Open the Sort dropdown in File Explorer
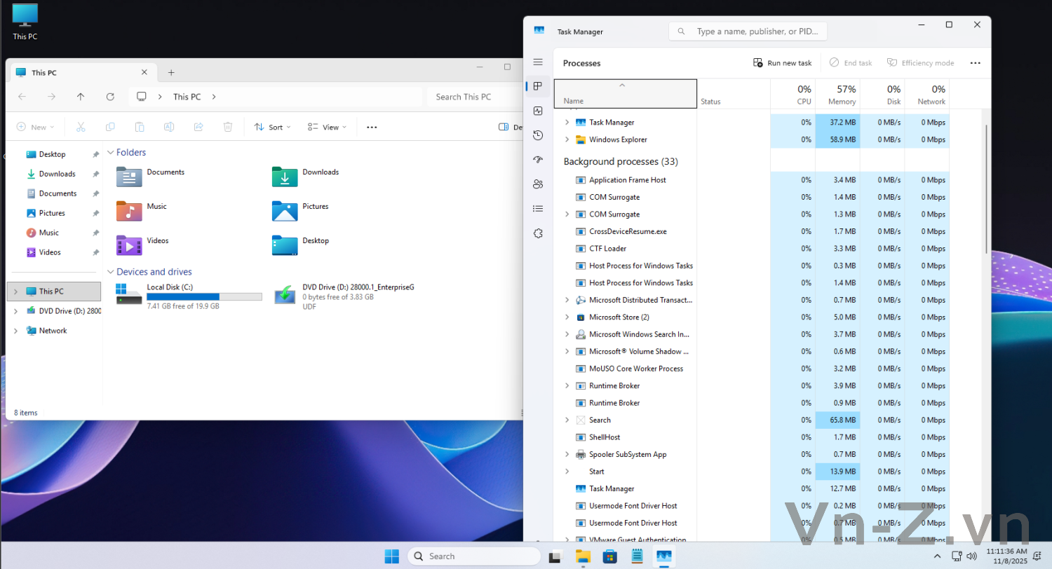 click(x=272, y=127)
